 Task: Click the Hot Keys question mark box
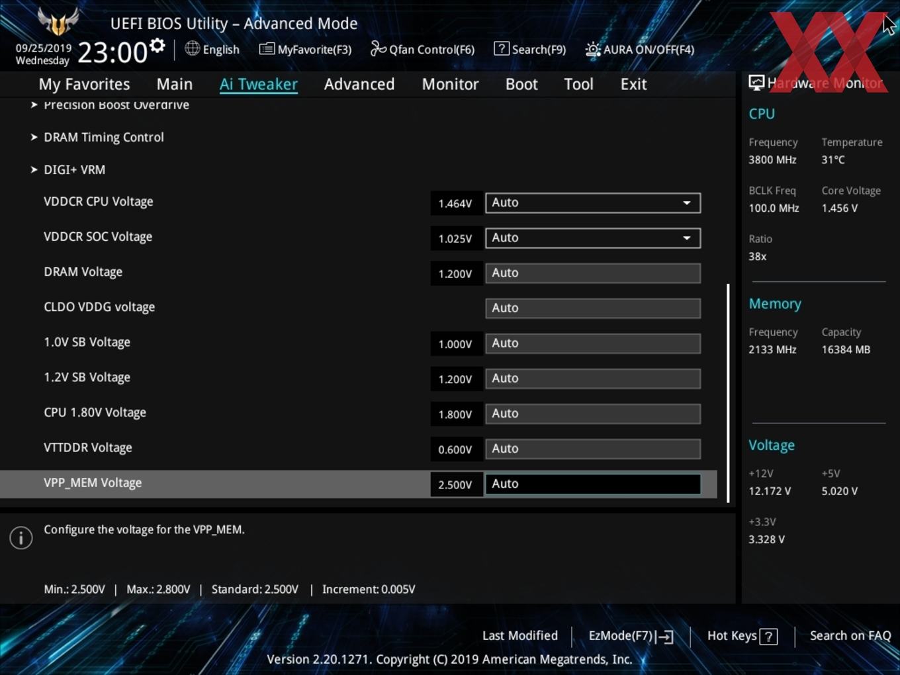tap(768, 637)
